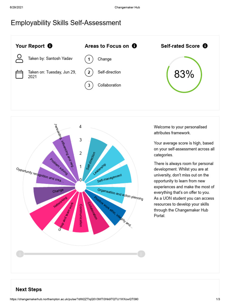
Task: Click the user profile icon
Action: pyautogui.click(x=19, y=58)
